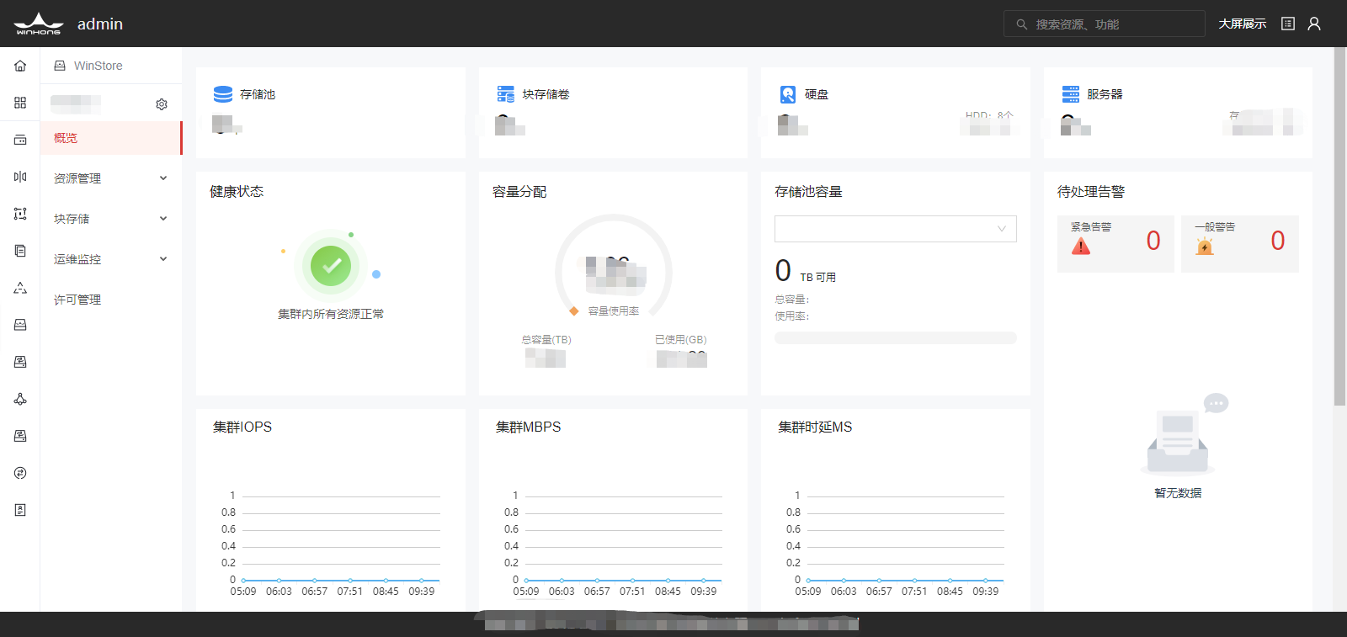Click the 容量分配 panel heading
Viewport: 1347px width, 637px height.
pyautogui.click(x=519, y=192)
